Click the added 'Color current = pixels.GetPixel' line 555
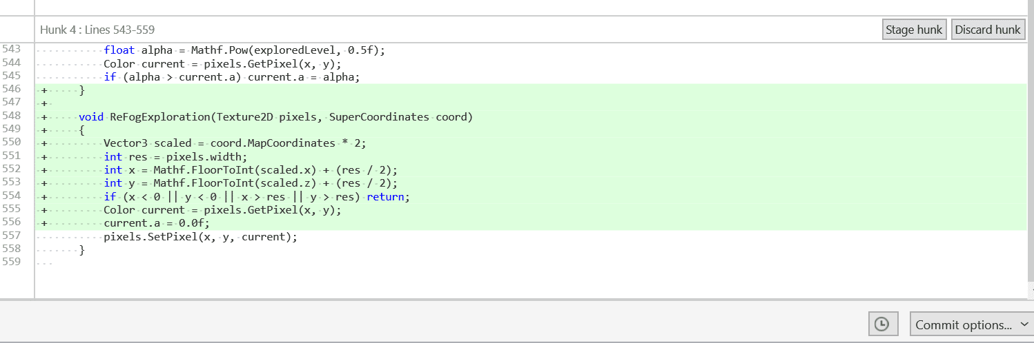Image resolution: width=1034 pixels, height=343 pixels. tap(222, 209)
